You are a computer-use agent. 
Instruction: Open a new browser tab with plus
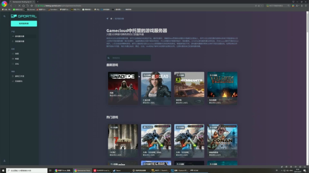click(38, 2)
